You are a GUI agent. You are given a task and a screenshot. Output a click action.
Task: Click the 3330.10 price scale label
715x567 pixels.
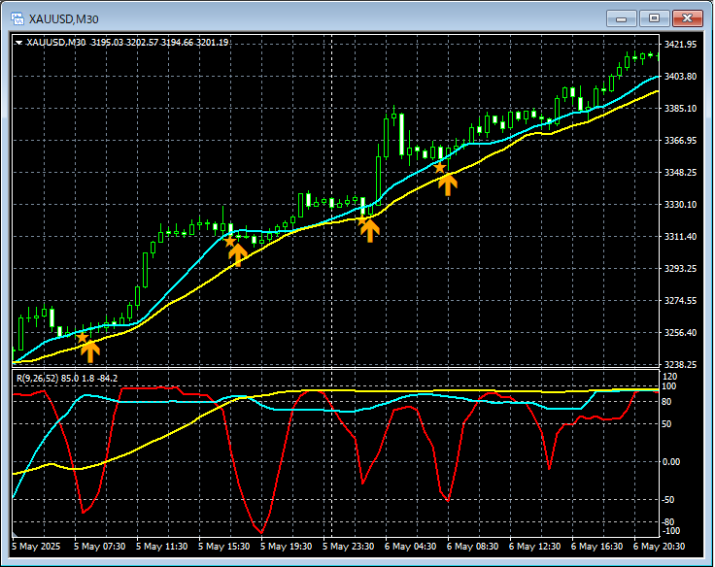[x=680, y=204]
